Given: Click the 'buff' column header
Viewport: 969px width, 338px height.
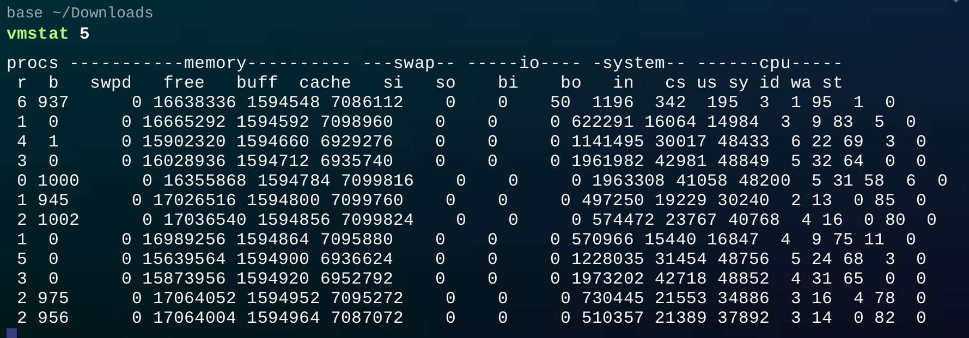Looking at the screenshot, I should click(257, 83).
